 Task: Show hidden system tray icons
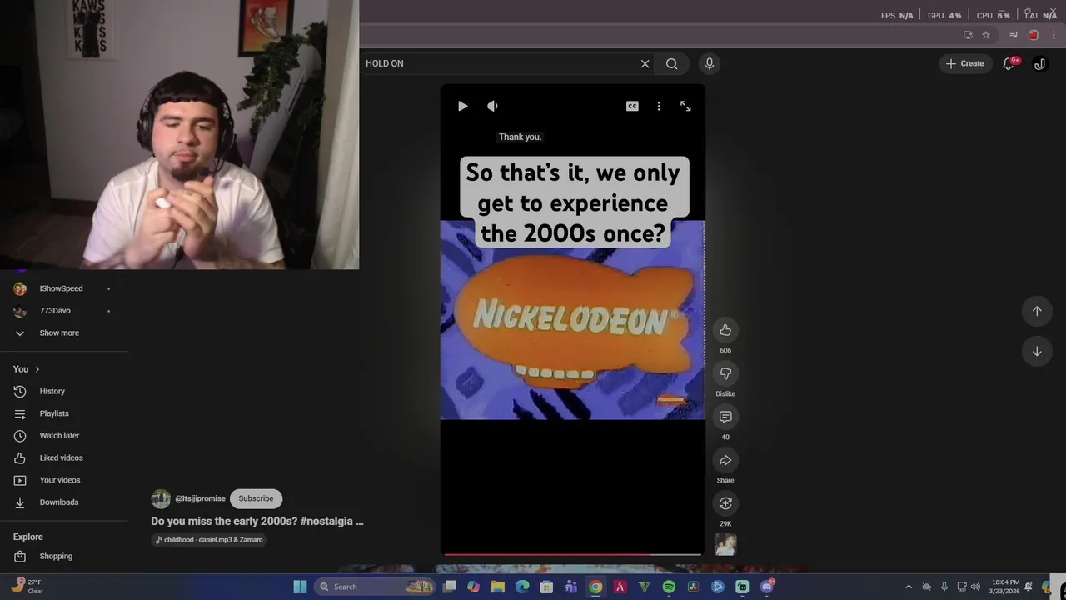click(909, 587)
